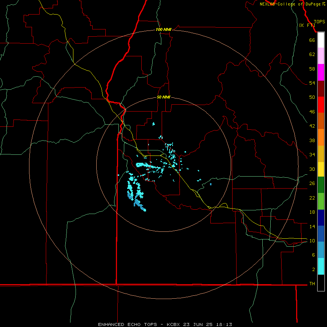Click the 18:13 timestamp in the caption
327x327 pixels.
[x=224, y=324]
